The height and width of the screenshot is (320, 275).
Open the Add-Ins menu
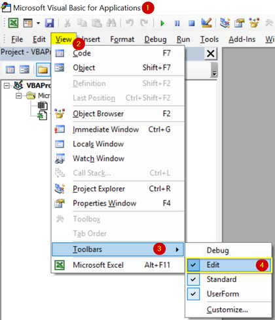coord(242,39)
